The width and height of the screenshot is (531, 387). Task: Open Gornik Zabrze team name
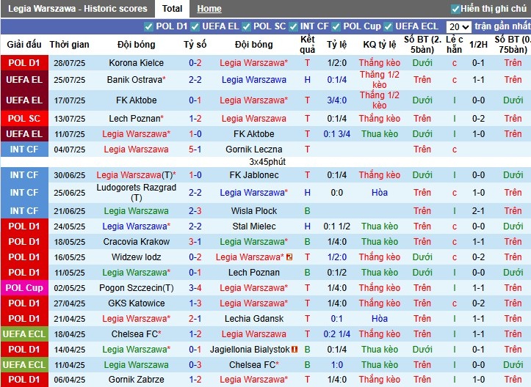pyautogui.click(x=136, y=380)
